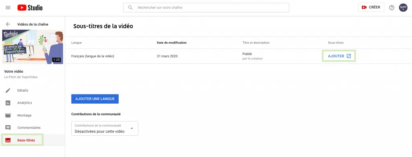Open the help question mark icon
This screenshot has height=157, width=412.
tap(391, 8)
